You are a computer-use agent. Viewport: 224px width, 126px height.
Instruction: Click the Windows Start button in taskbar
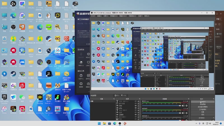(x=99, y=123)
